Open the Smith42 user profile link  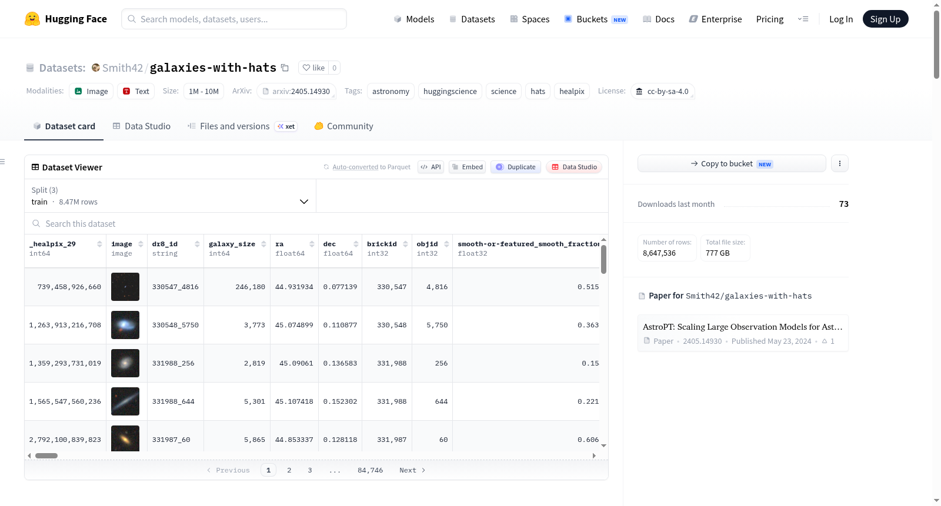pos(122,68)
